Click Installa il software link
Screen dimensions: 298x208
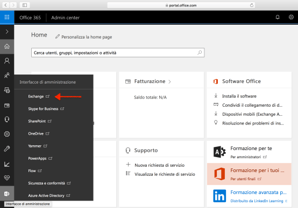(x=239, y=96)
